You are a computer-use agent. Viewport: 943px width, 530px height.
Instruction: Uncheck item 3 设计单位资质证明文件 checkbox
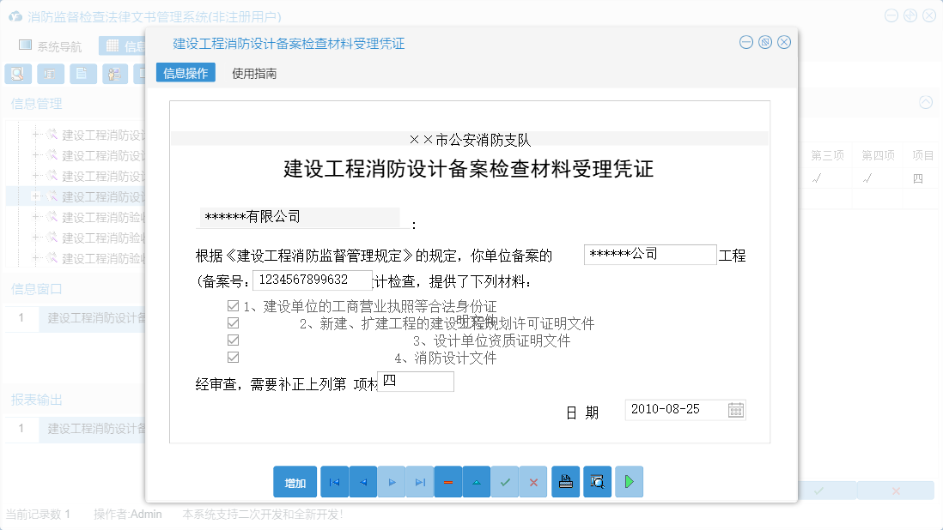(x=232, y=339)
